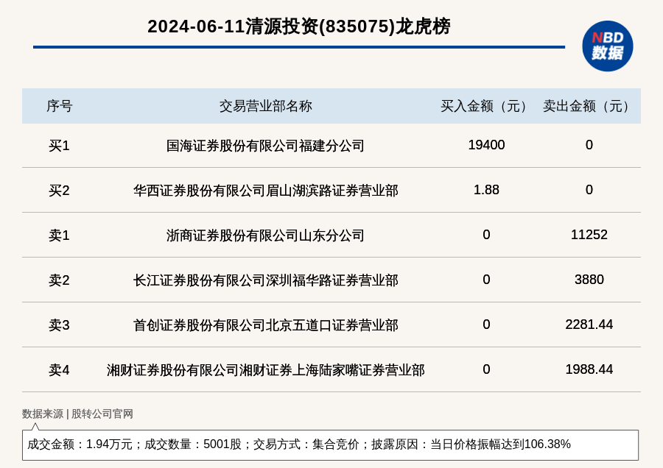
Task: Click the 2281.44 sell amount cell
Action: point(589,325)
